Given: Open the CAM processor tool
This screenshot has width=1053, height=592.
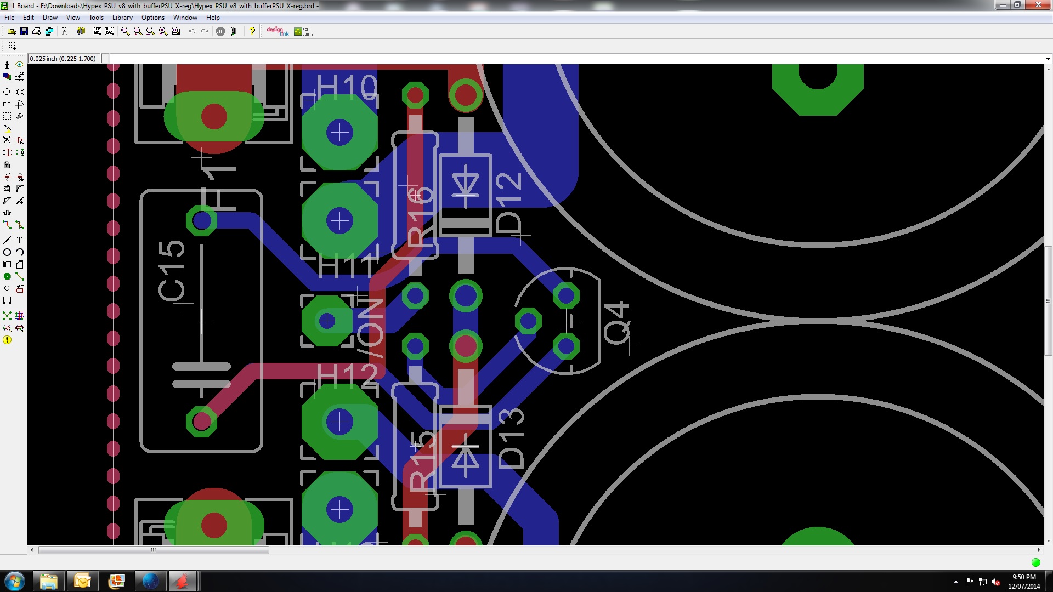Looking at the screenshot, I should 49,31.
